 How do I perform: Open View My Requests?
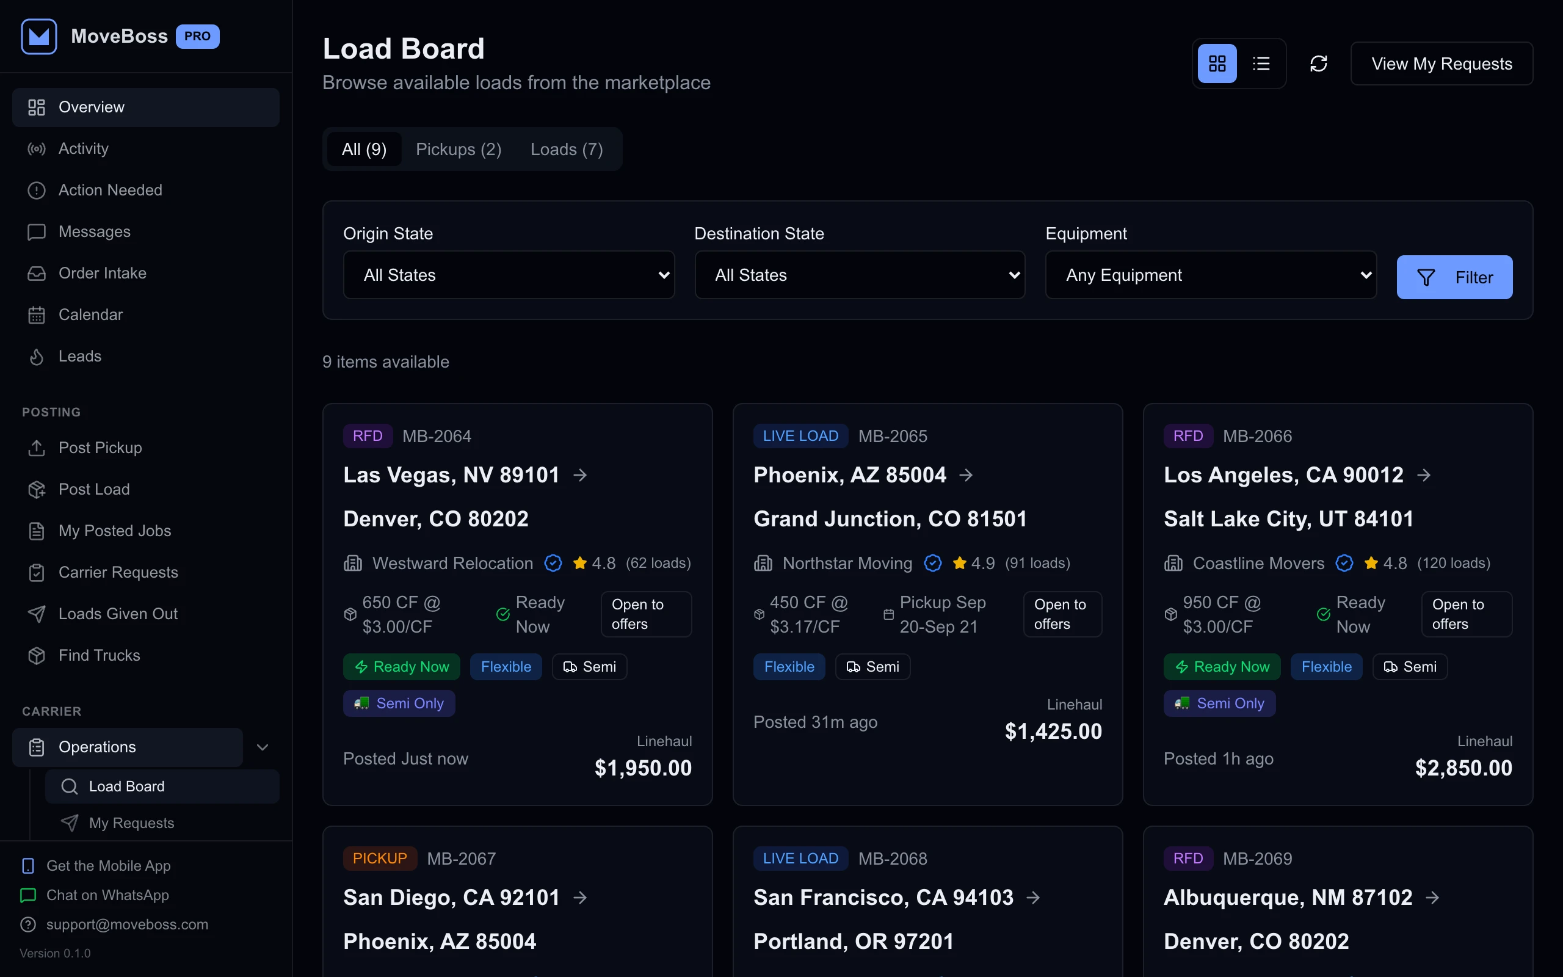1442,64
